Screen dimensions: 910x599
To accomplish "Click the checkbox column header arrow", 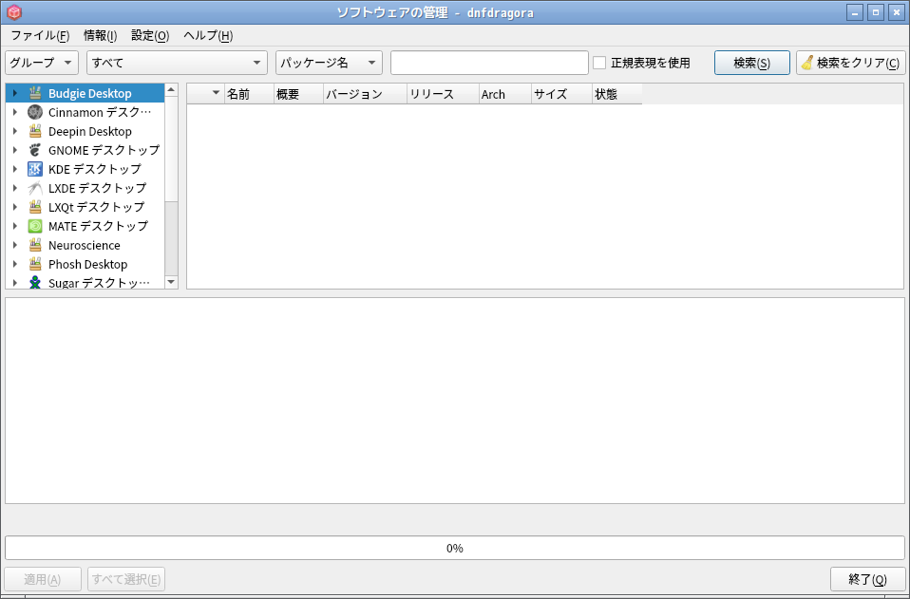I will [217, 93].
